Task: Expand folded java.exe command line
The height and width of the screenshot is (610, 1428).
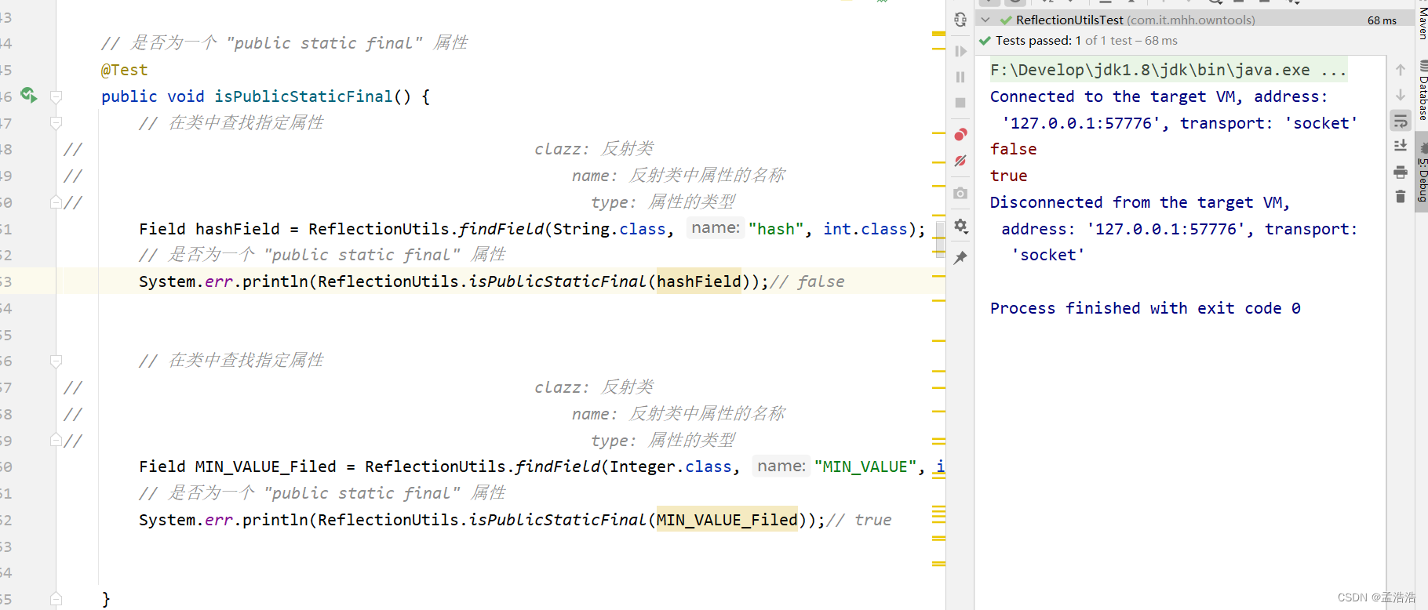Action: pyautogui.click(x=1168, y=70)
